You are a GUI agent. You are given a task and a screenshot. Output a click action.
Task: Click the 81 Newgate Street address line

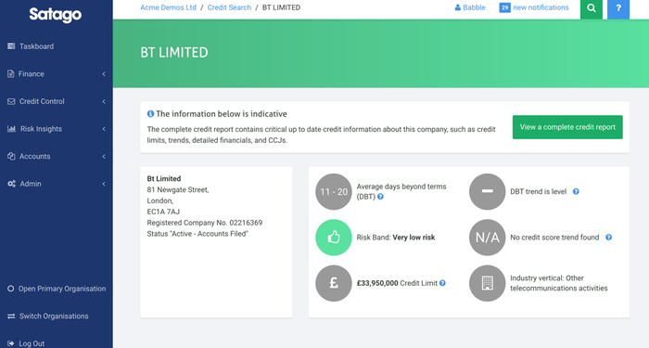178,189
